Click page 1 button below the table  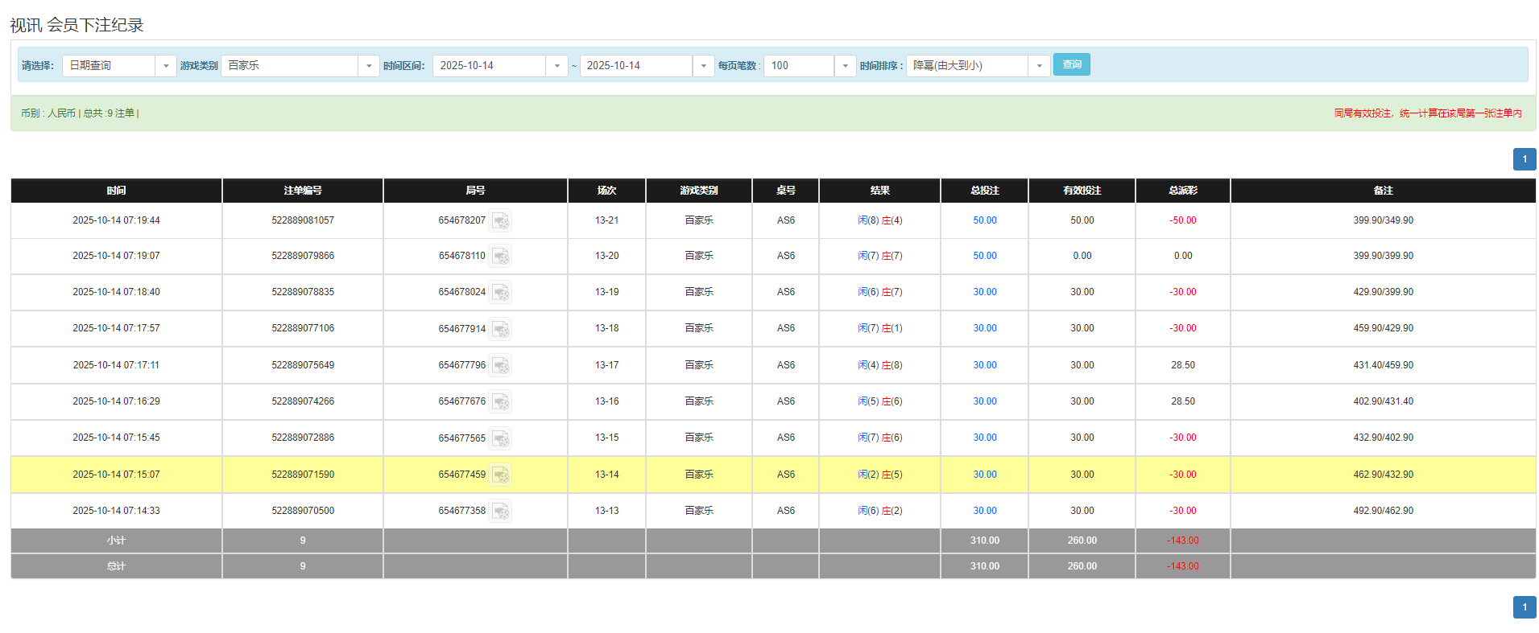pyautogui.click(x=1524, y=607)
